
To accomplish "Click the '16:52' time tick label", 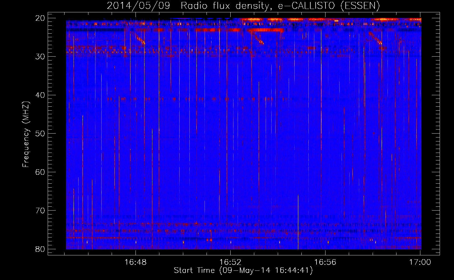I will [x=230, y=262].
